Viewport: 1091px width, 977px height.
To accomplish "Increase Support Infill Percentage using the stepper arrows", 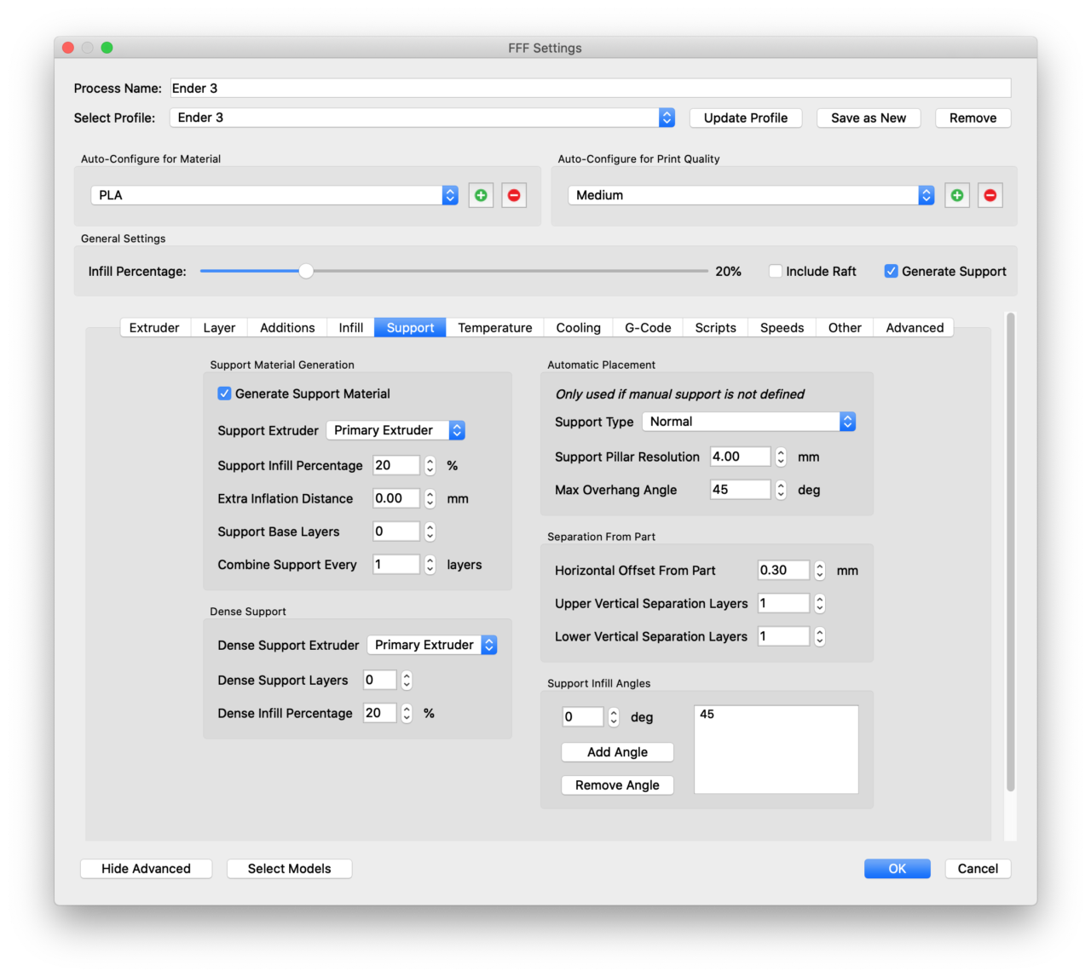I will [x=430, y=461].
